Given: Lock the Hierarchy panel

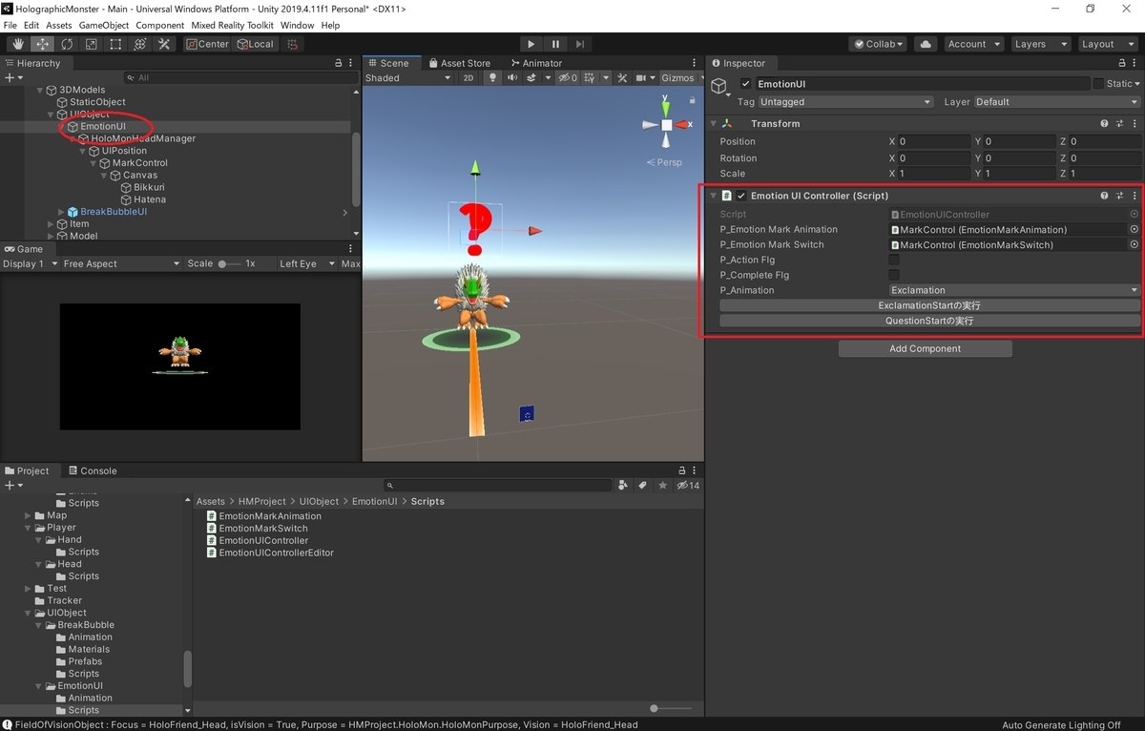Looking at the screenshot, I should (338, 63).
